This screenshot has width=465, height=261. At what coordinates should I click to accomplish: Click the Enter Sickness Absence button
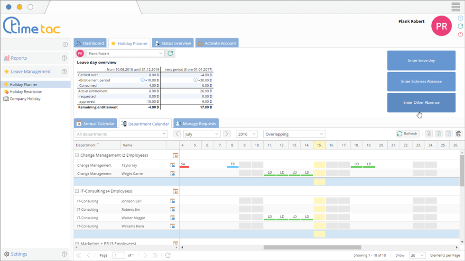click(421, 81)
